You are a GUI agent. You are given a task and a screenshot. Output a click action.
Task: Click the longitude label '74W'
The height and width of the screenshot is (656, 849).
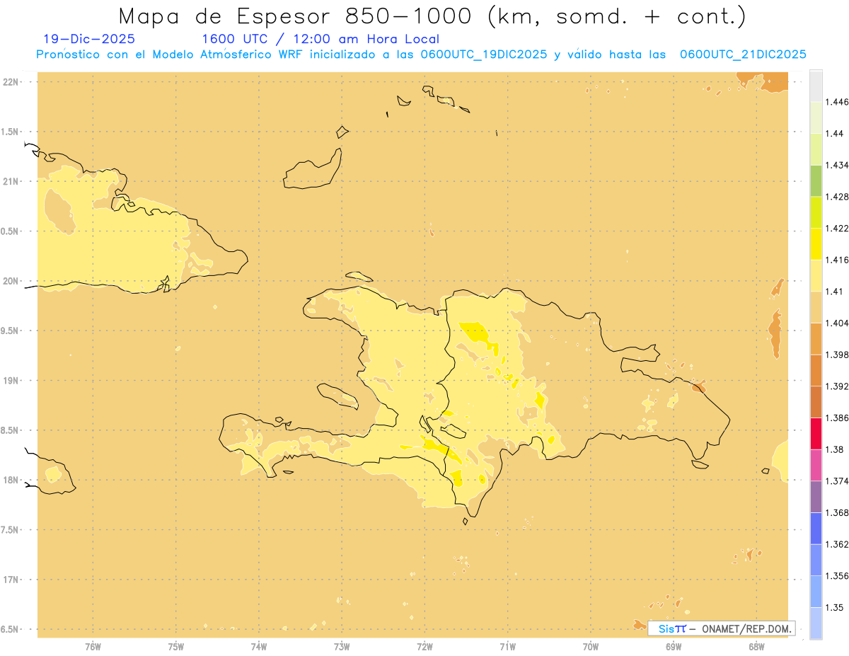click(x=259, y=646)
